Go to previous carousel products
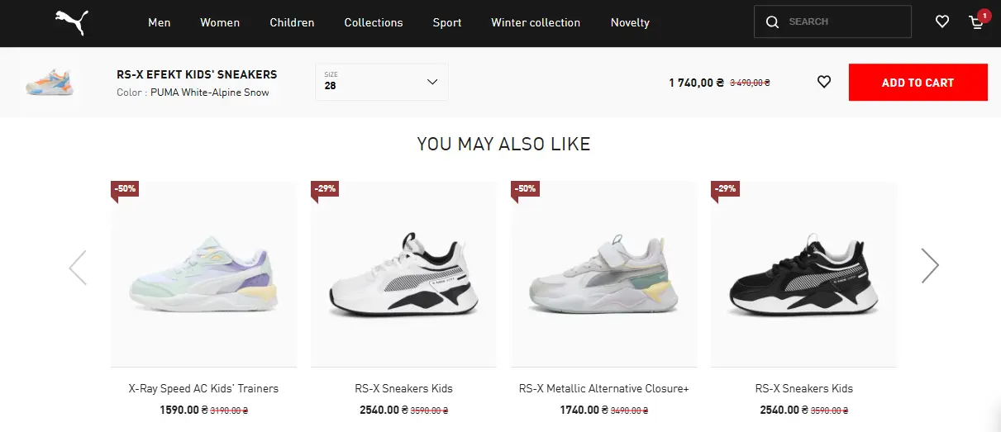The image size is (1001, 432). pyautogui.click(x=78, y=267)
